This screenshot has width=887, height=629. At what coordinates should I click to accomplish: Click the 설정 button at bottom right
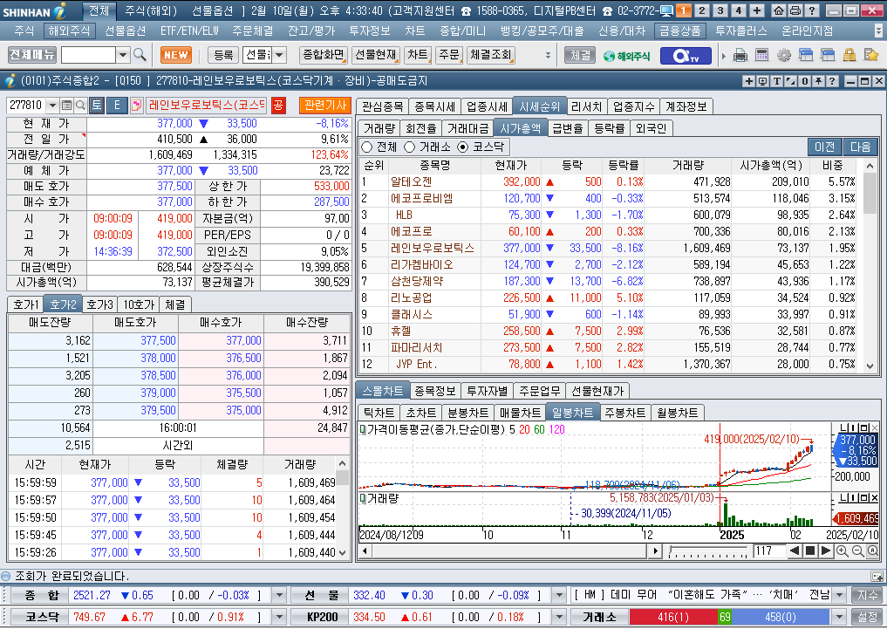[x=868, y=617]
